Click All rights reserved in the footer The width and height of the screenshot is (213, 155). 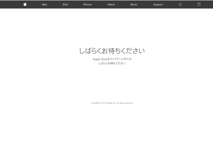[125, 103]
